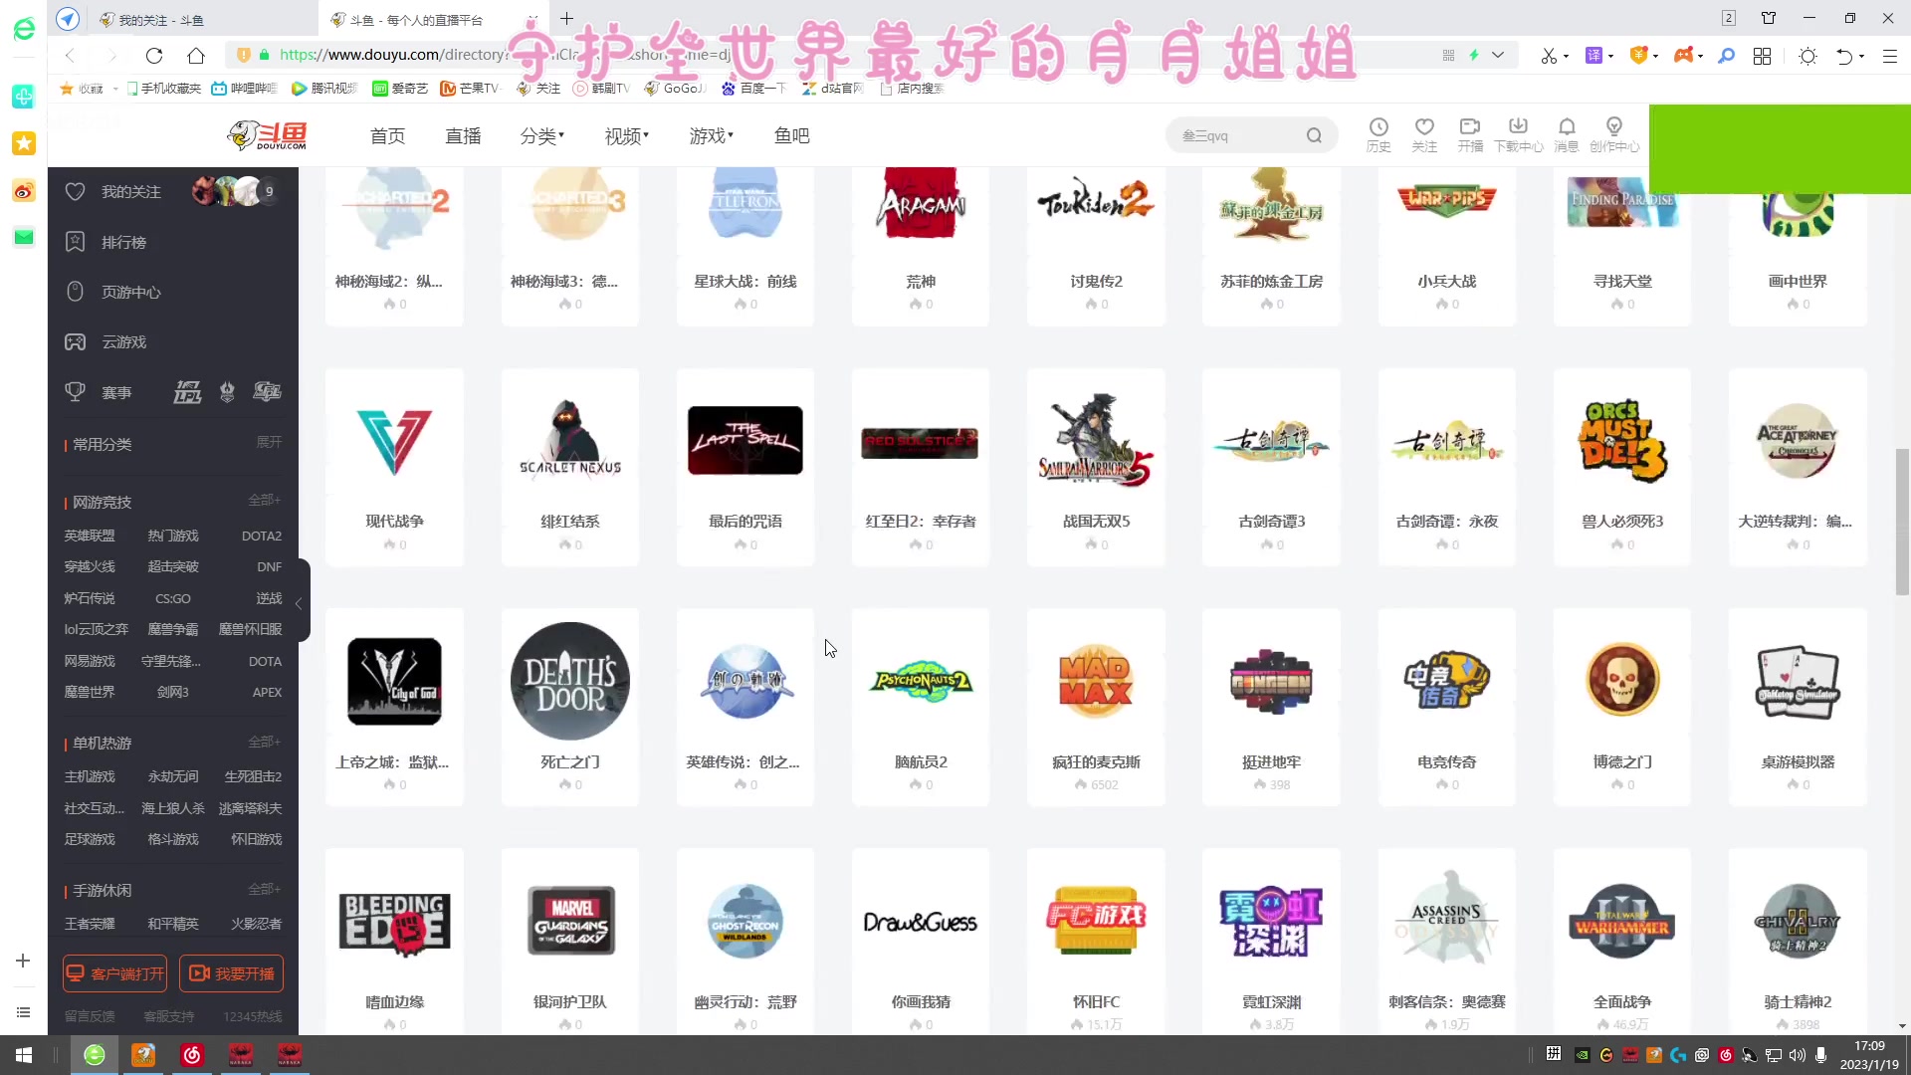
Task: Open a new browser tab with plus
Action: [x=566, y=19]
